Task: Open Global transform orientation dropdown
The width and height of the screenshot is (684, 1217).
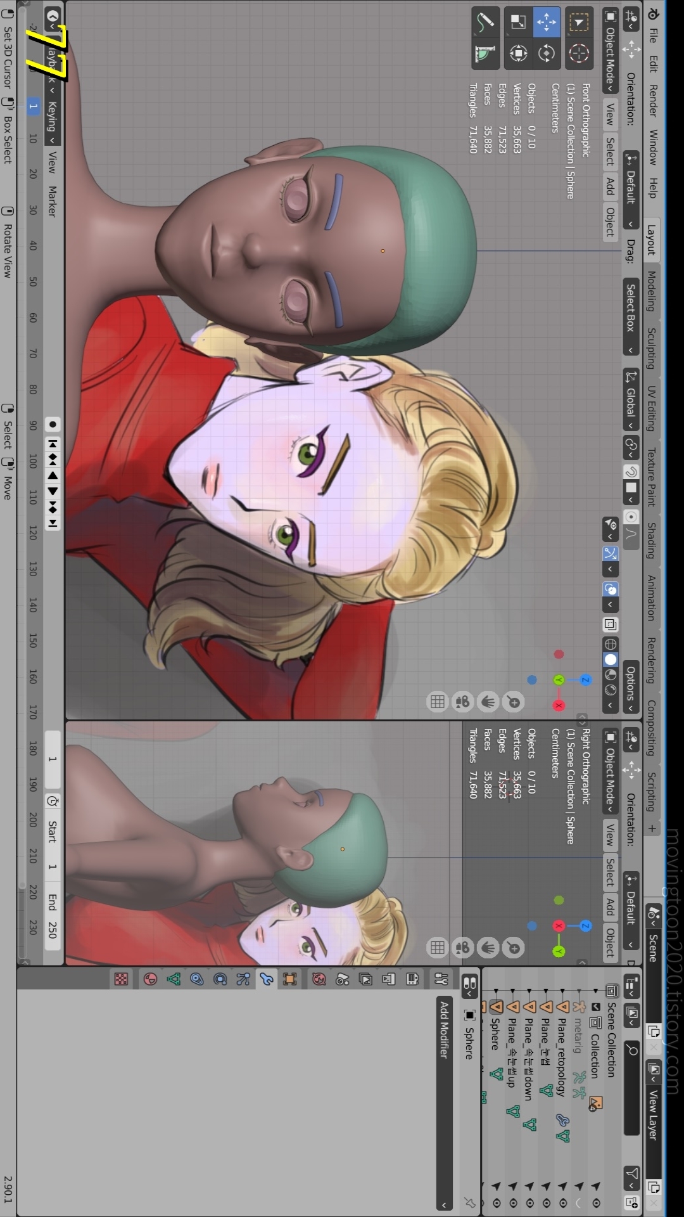Action: click(631, 399)
